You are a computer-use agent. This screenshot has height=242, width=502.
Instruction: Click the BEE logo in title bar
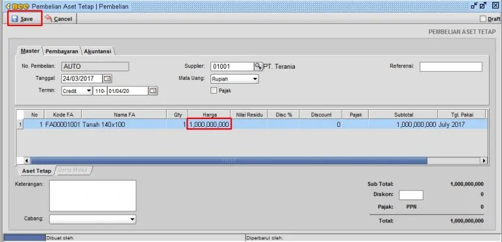click(x=18, y=6)
